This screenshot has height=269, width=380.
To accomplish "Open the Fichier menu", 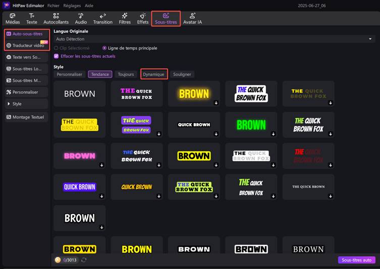I will (53, 6).
